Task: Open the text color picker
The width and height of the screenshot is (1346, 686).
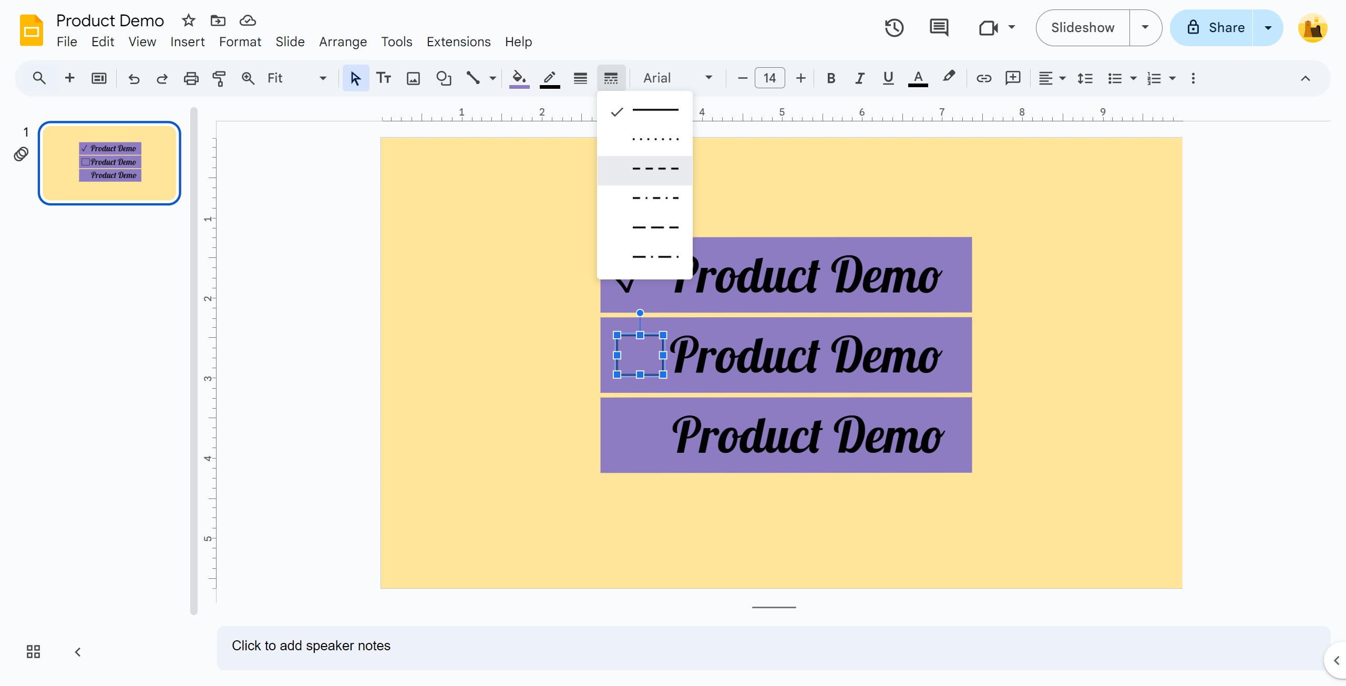Action: (918, 78)
